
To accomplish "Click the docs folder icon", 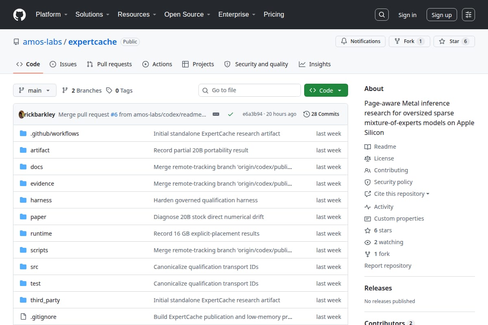I will [x=23, y=167].
